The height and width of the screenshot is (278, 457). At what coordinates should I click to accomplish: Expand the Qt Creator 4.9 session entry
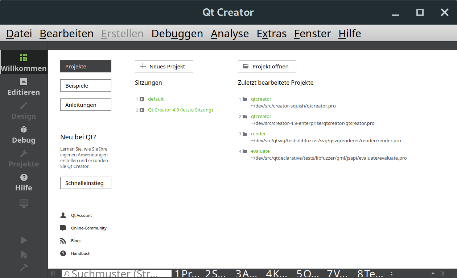pos(142,110)
